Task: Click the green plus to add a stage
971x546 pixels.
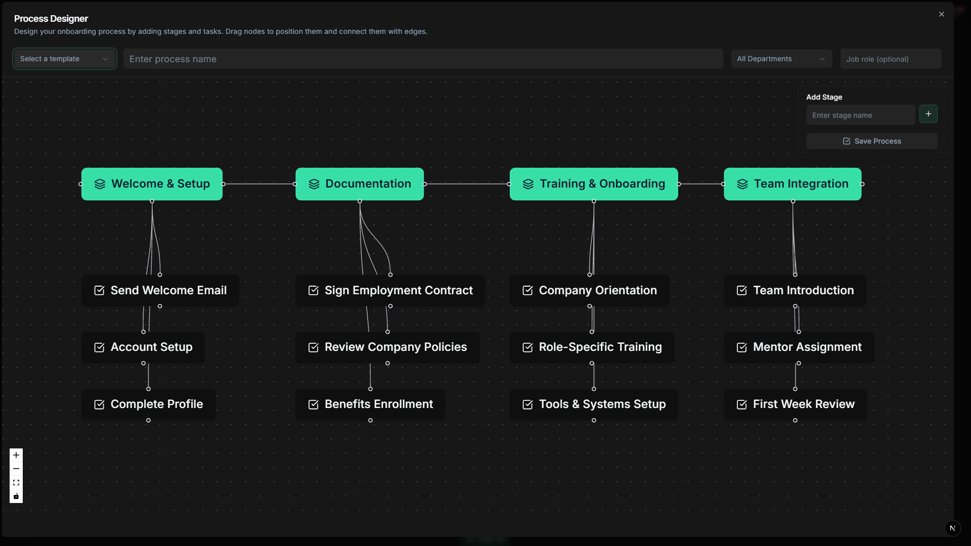Action: tap(929, 114)
